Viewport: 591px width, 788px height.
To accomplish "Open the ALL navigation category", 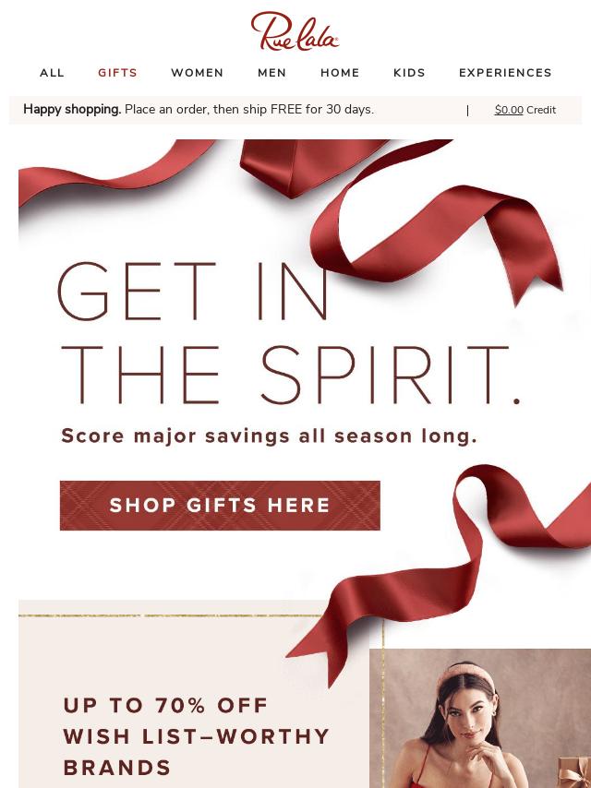I will coord(53,73).
